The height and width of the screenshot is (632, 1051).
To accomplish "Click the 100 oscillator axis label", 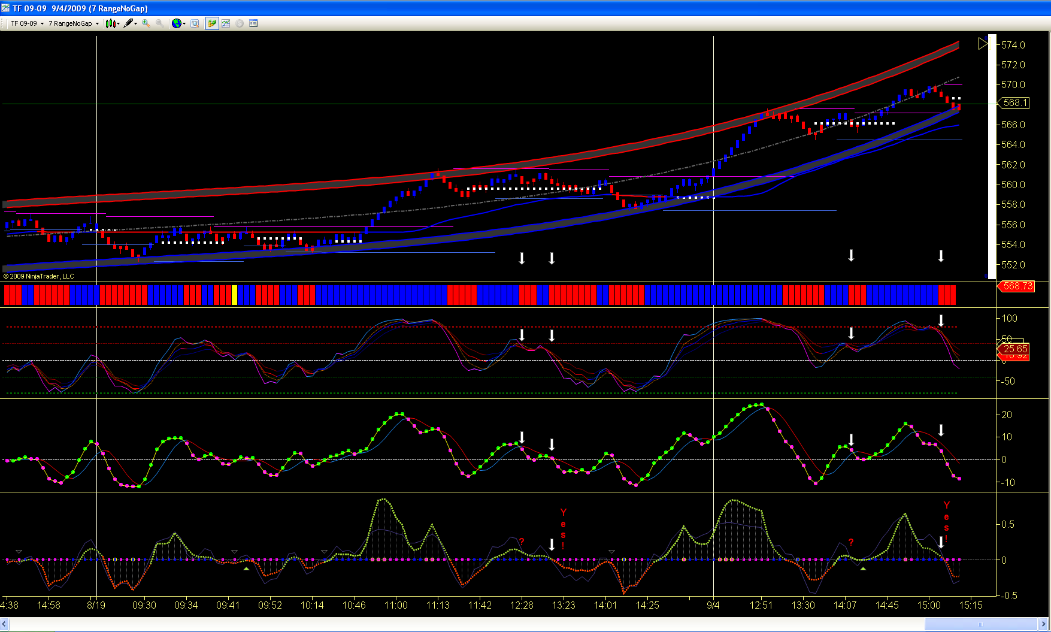I will 1010,318.
